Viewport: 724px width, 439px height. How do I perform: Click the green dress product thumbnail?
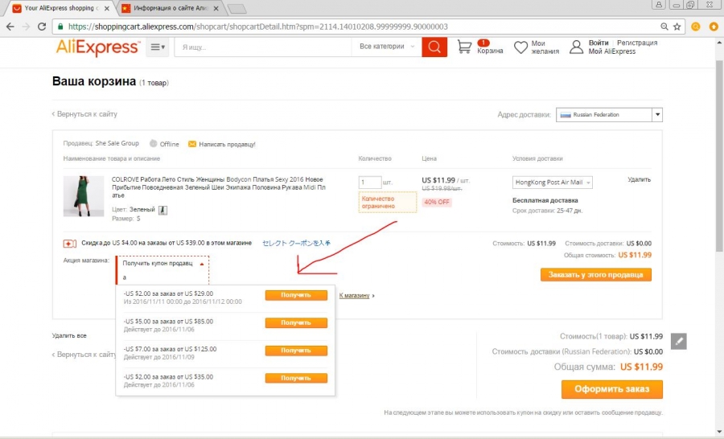(x=84, y=196)
